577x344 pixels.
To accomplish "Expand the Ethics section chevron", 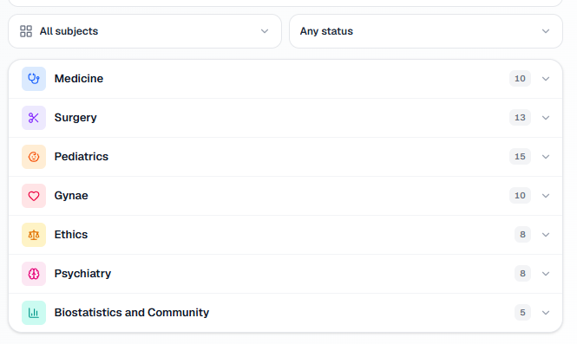I will (546, 235).
